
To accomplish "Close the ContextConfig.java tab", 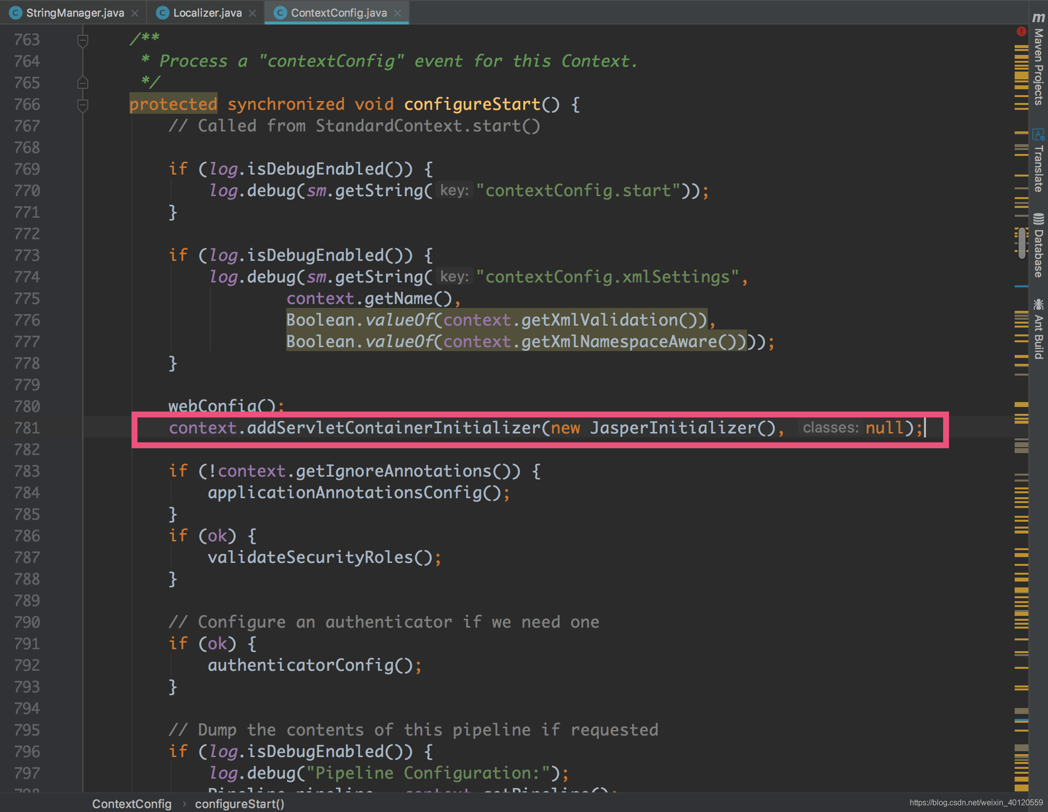I will tap(398, 13).
